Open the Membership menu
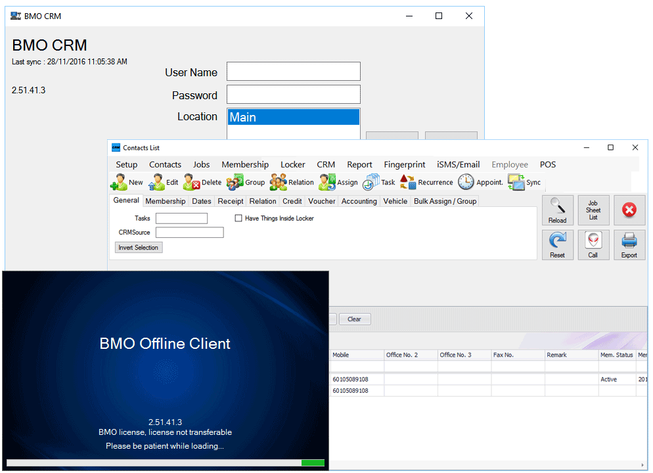The image size is (653, 473). [245, 164]
